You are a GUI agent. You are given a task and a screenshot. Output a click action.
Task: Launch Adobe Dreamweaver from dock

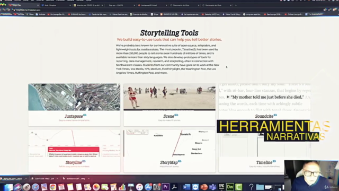(230, 187)
